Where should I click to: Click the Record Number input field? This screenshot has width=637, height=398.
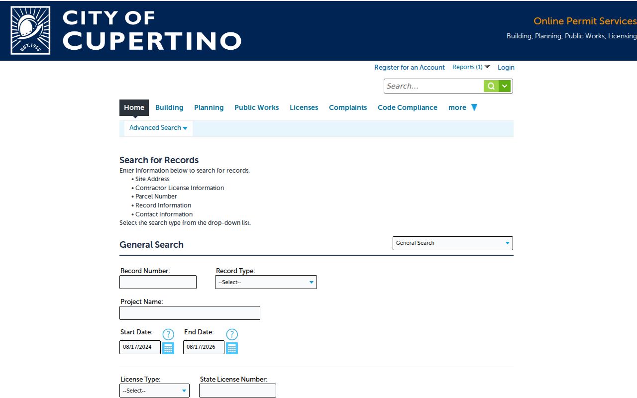(158, 282)
